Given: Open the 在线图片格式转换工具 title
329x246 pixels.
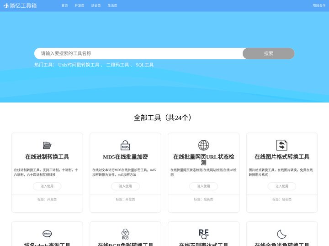Looking at the screenshot, I should pos(282,157).
